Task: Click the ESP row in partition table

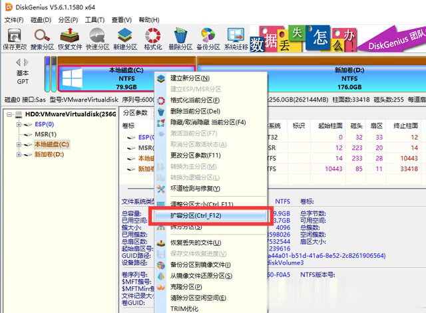Action: [272, 138]
